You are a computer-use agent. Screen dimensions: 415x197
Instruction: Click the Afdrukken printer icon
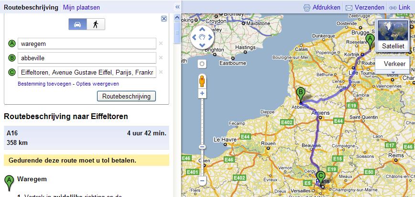(307, 8)
